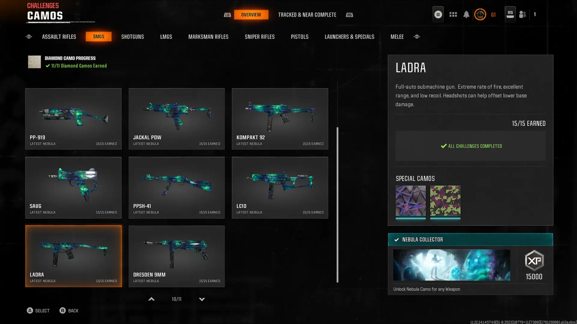Click the LB bumper icon
577x324 pixels.
pyautogui.click(x=227, y=15)
